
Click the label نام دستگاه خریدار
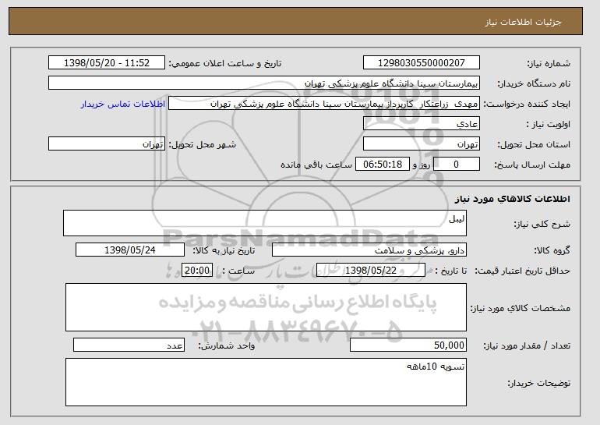(x=534, y=84)
